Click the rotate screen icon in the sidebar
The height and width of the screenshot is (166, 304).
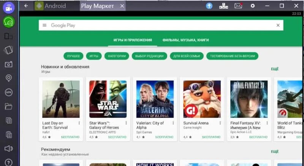click(x=8, y=50)
